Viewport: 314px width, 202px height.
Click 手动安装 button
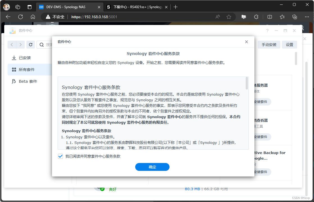(269, 45)
